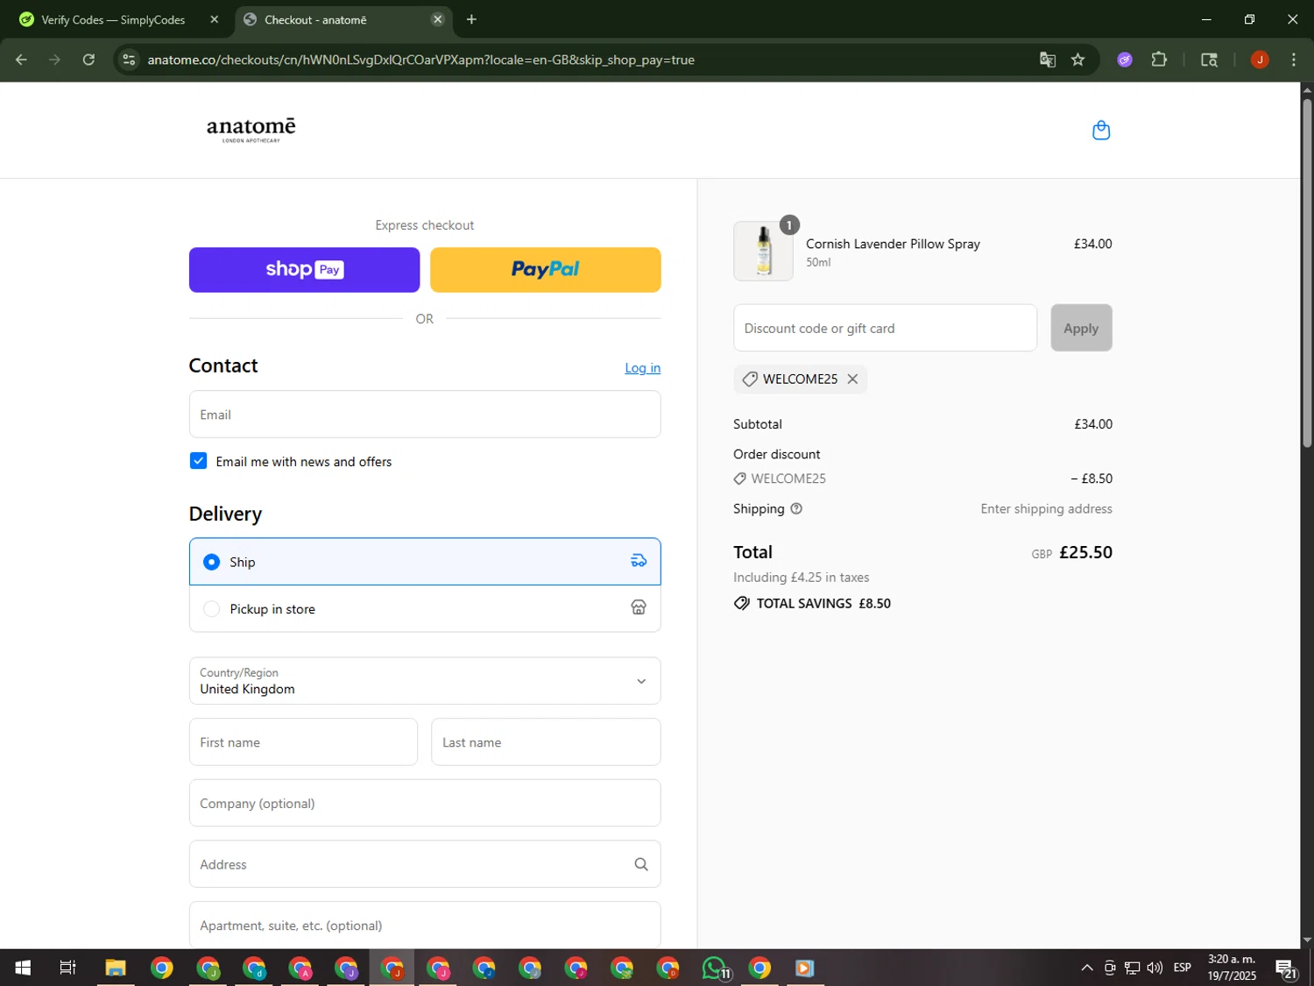Image resolution: width=1314 pixels, height=986 pixels.
Task: Open the ESP language indicator in tray
Action: pos(1182,968)
